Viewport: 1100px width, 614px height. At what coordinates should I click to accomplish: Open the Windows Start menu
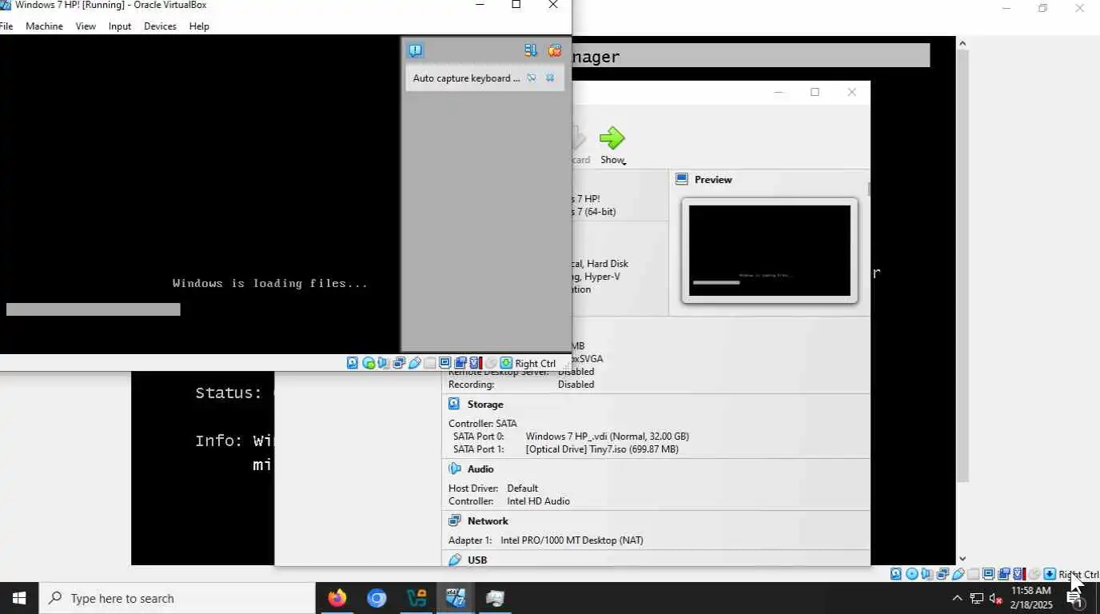(19, 598)
